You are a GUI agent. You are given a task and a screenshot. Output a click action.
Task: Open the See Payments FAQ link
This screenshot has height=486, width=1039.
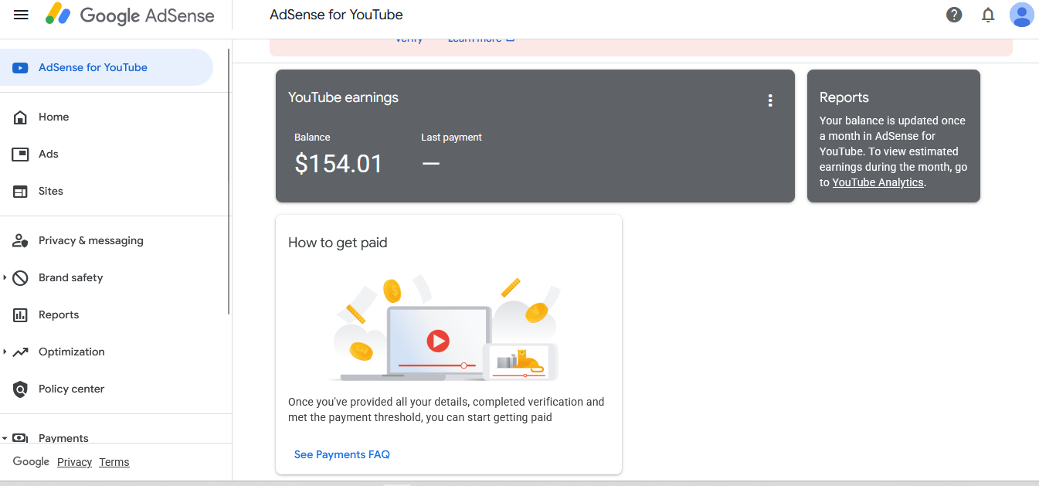[341, 454]
